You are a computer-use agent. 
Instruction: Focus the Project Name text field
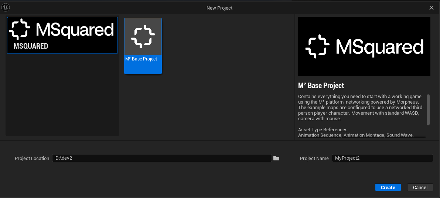(x=382, y=158)
